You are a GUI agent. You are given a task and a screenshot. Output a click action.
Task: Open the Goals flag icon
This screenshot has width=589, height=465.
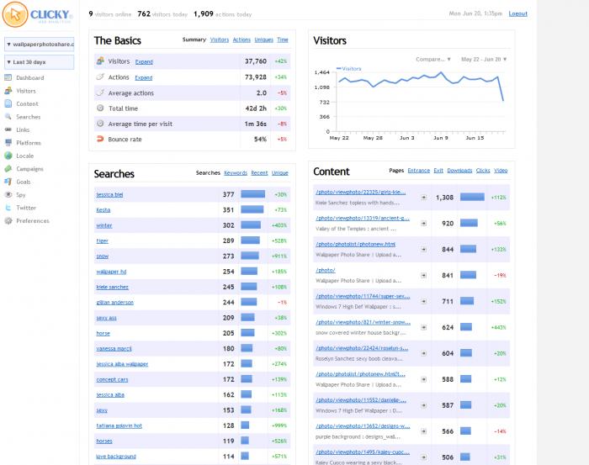(8, 182)
